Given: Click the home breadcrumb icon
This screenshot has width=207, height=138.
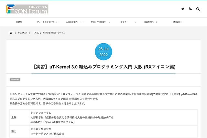Looking at the screenshot, I should coord(11,33).
